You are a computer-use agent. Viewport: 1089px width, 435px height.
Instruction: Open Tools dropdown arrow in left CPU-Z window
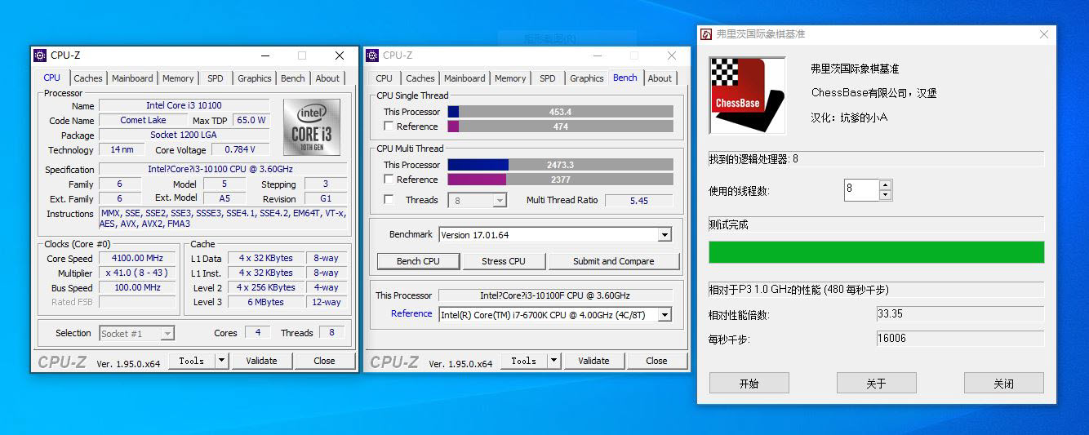coord(222,361)
